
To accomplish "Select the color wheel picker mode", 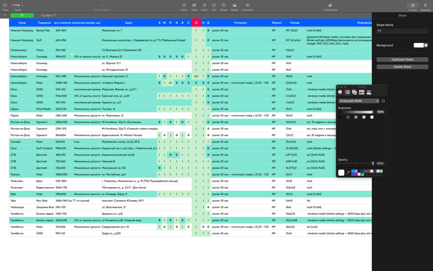I will 340,92.
